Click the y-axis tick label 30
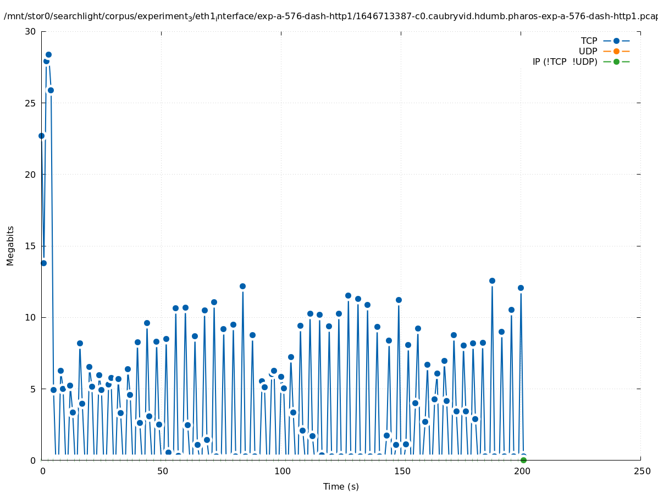Image resolution: width=658 pixels, height=494 pixels. click(30, 31)
